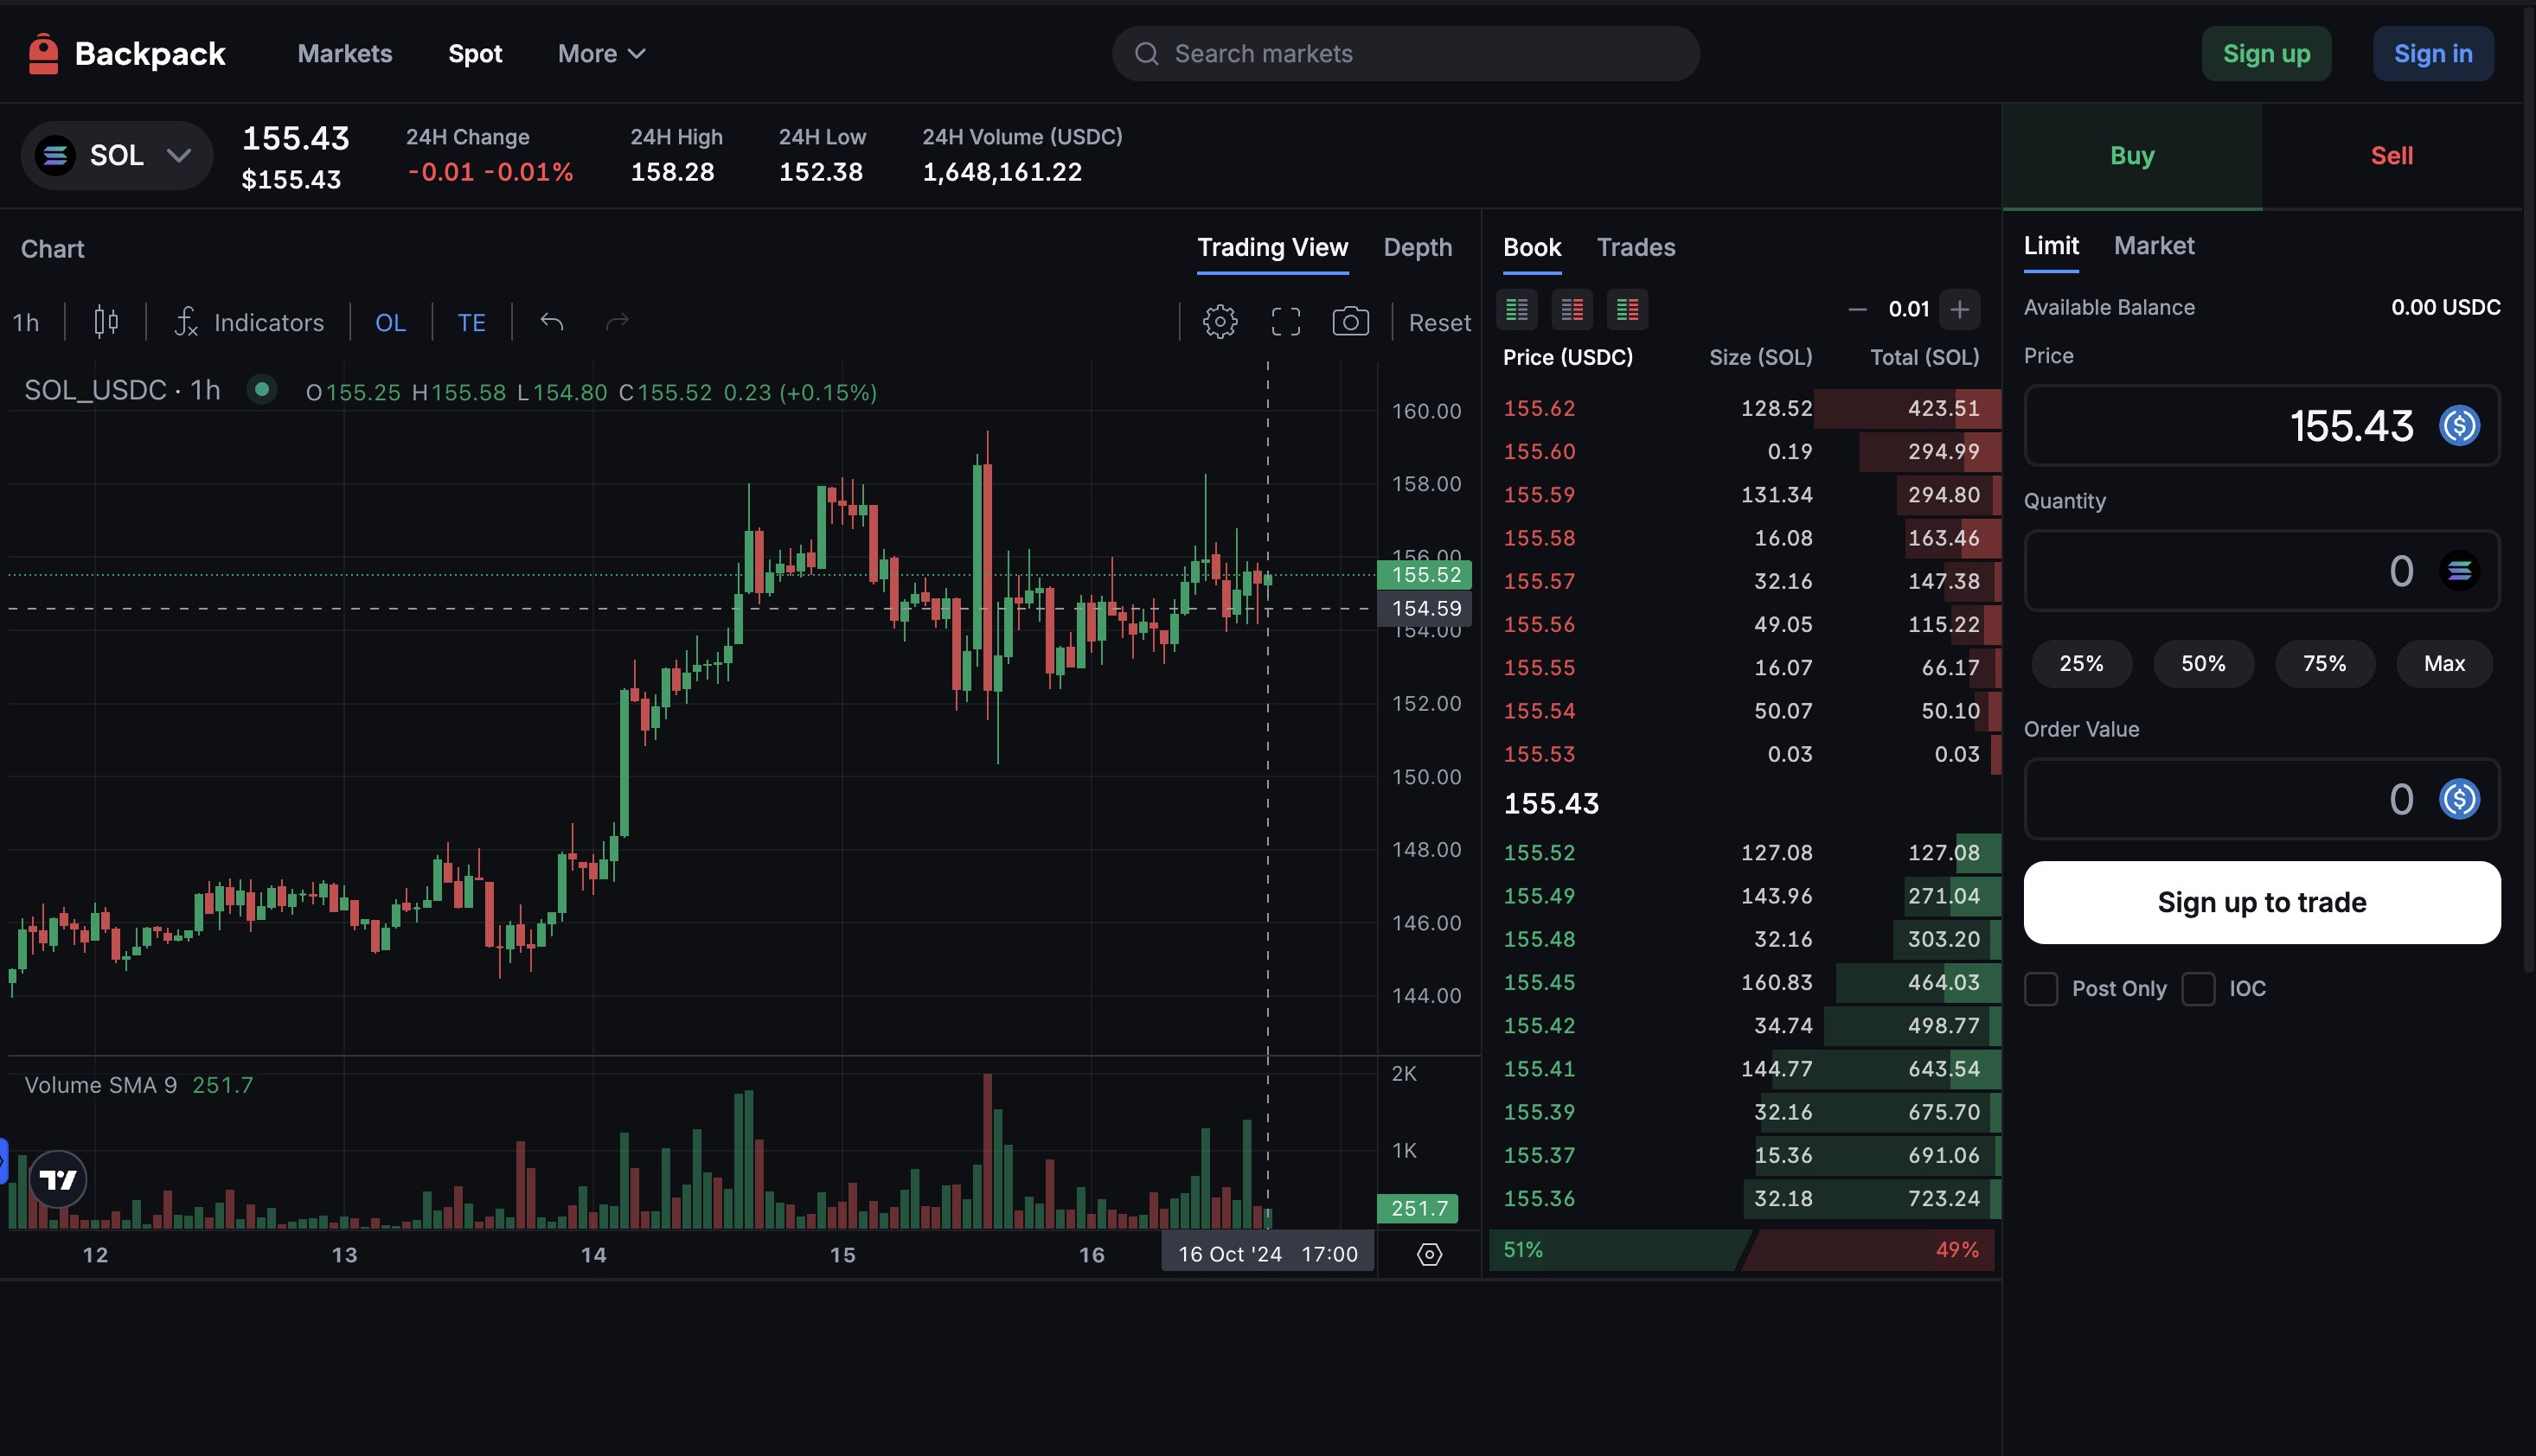Click the Sign up to trade button
Viewport: 2536px width, 1456px height.
coord(2261,902)
